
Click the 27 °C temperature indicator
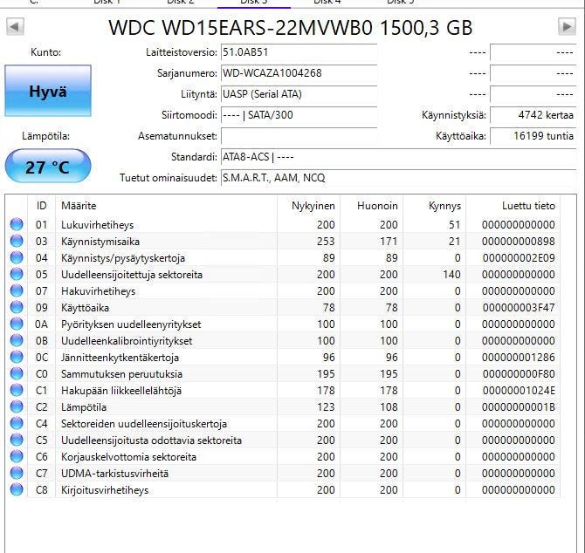pyautogui.click(x=48, y=167)
